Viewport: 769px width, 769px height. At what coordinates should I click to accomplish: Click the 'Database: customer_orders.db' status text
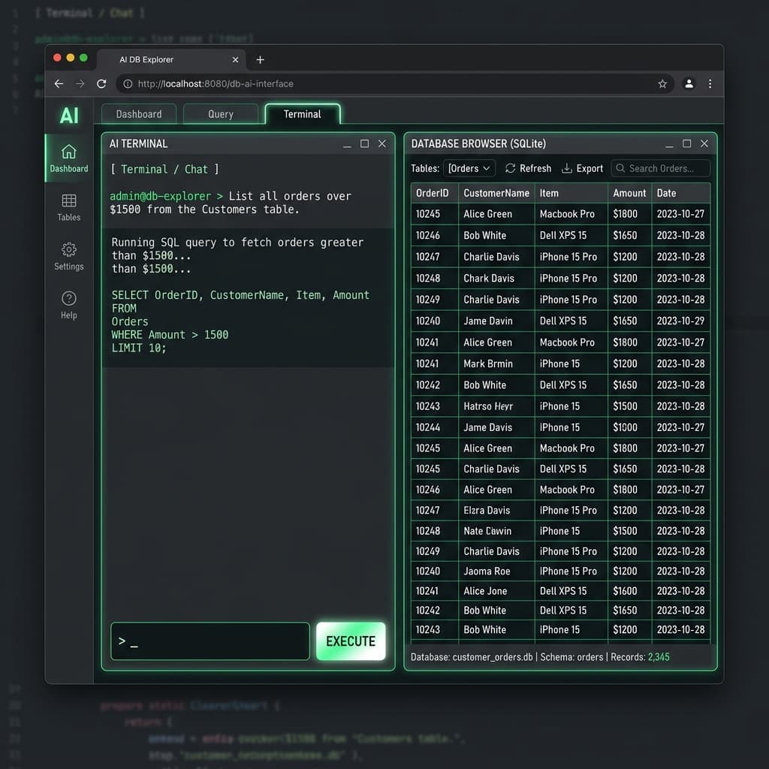(x=472, y=656)
